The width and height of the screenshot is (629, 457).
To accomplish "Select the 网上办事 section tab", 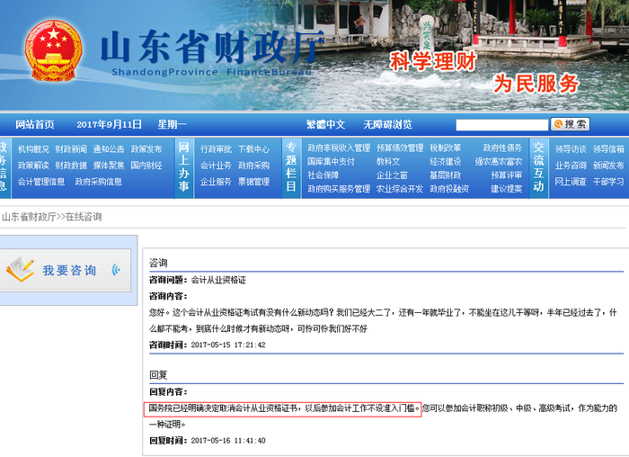I will (x=183, y=167).
